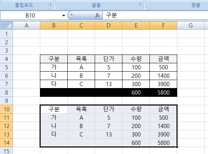Expand the Name Box dropdown arrow

click(64, 16)
